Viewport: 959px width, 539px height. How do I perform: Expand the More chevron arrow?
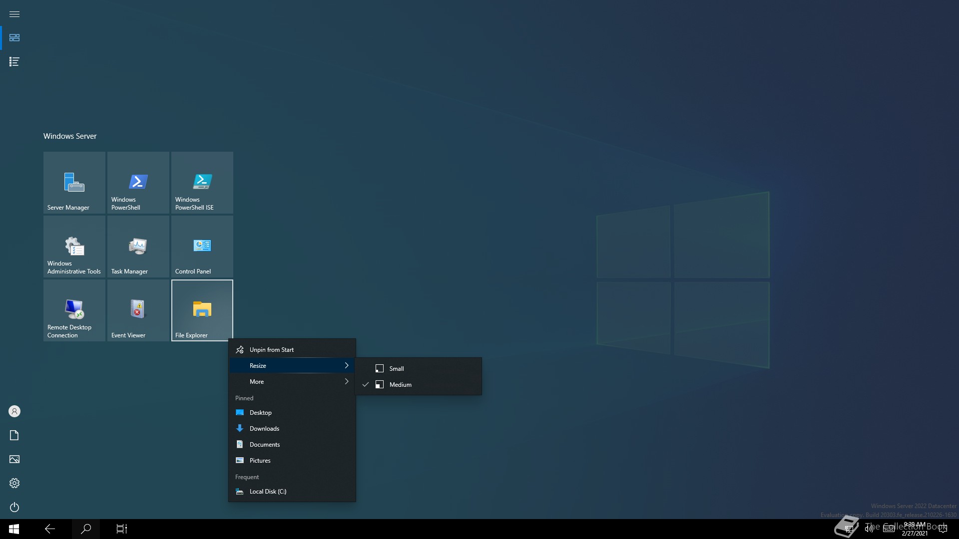coord(347,382)
